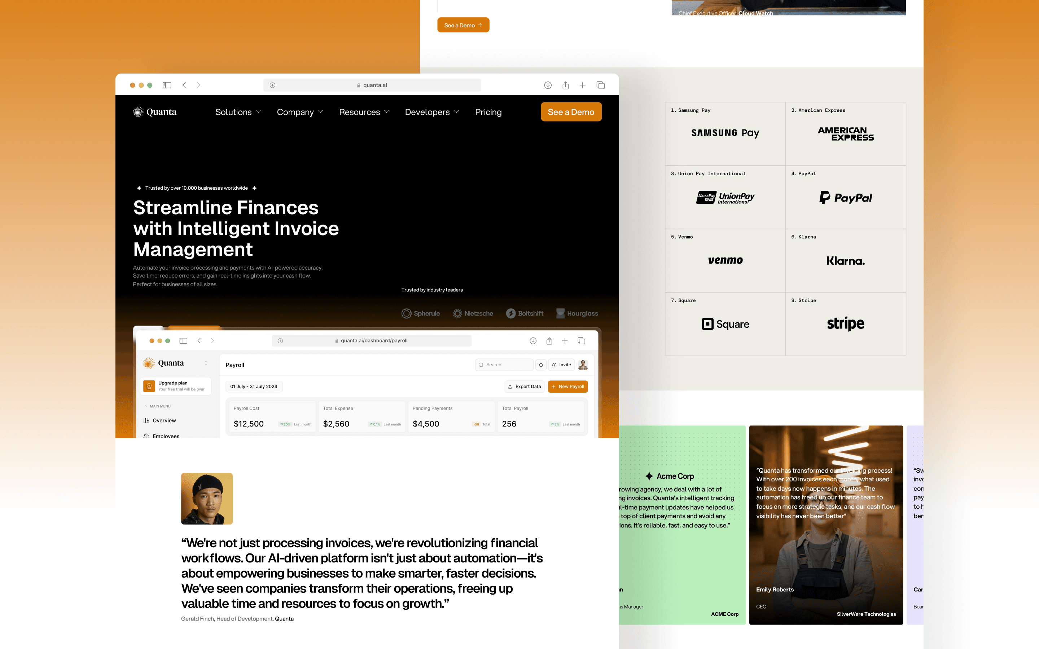
Task: Click See a Demo button at page top
Action: [x=463, y=25]
